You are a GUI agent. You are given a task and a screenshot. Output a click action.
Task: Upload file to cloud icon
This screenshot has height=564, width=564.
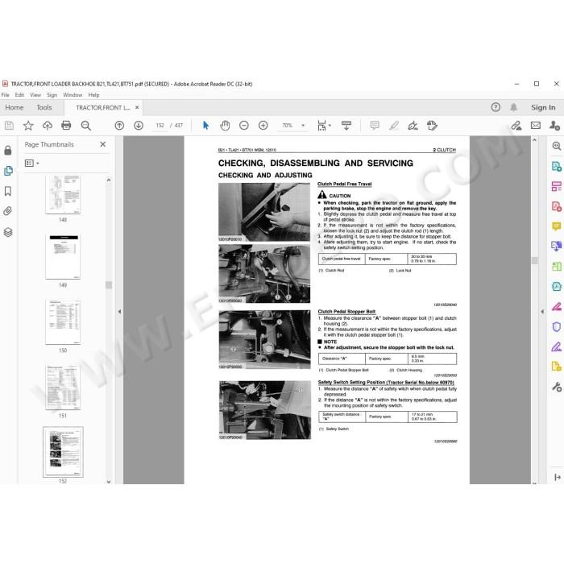coord(47,126)
